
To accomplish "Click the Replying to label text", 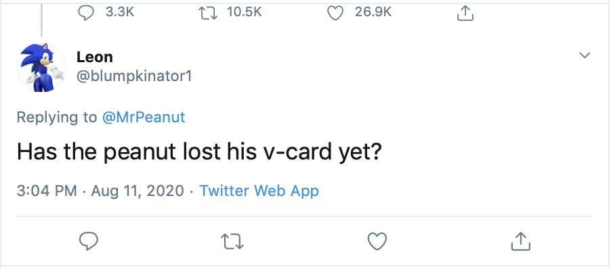I will click(57, 117).
